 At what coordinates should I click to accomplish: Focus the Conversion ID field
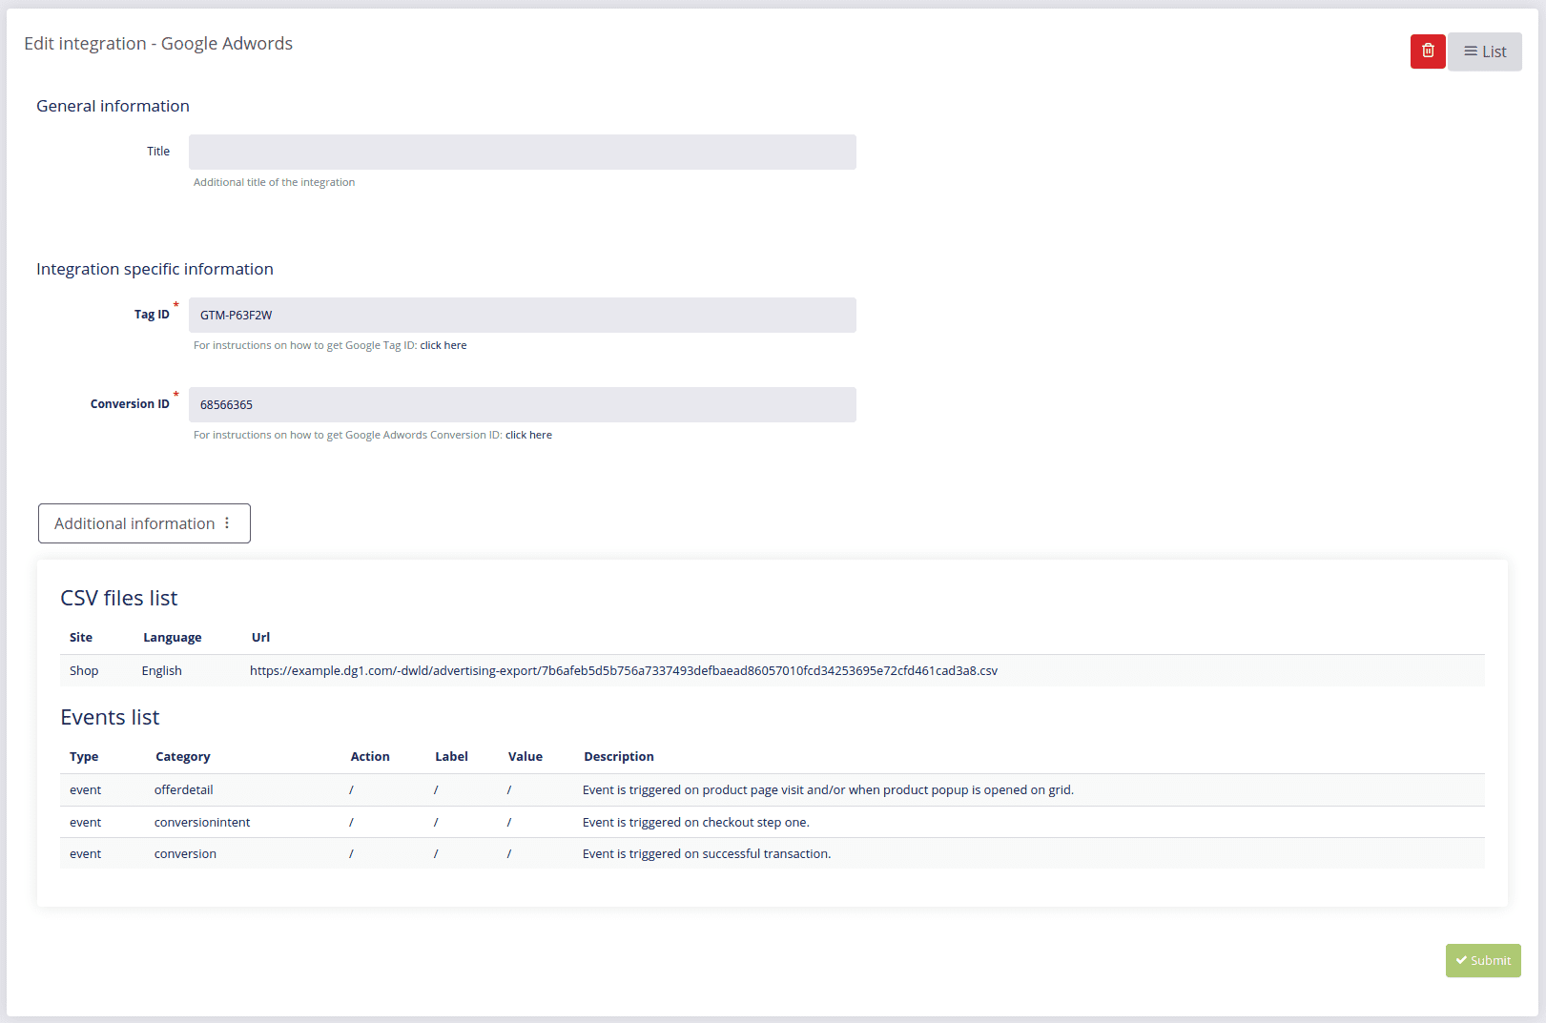(x=523, y=404)
